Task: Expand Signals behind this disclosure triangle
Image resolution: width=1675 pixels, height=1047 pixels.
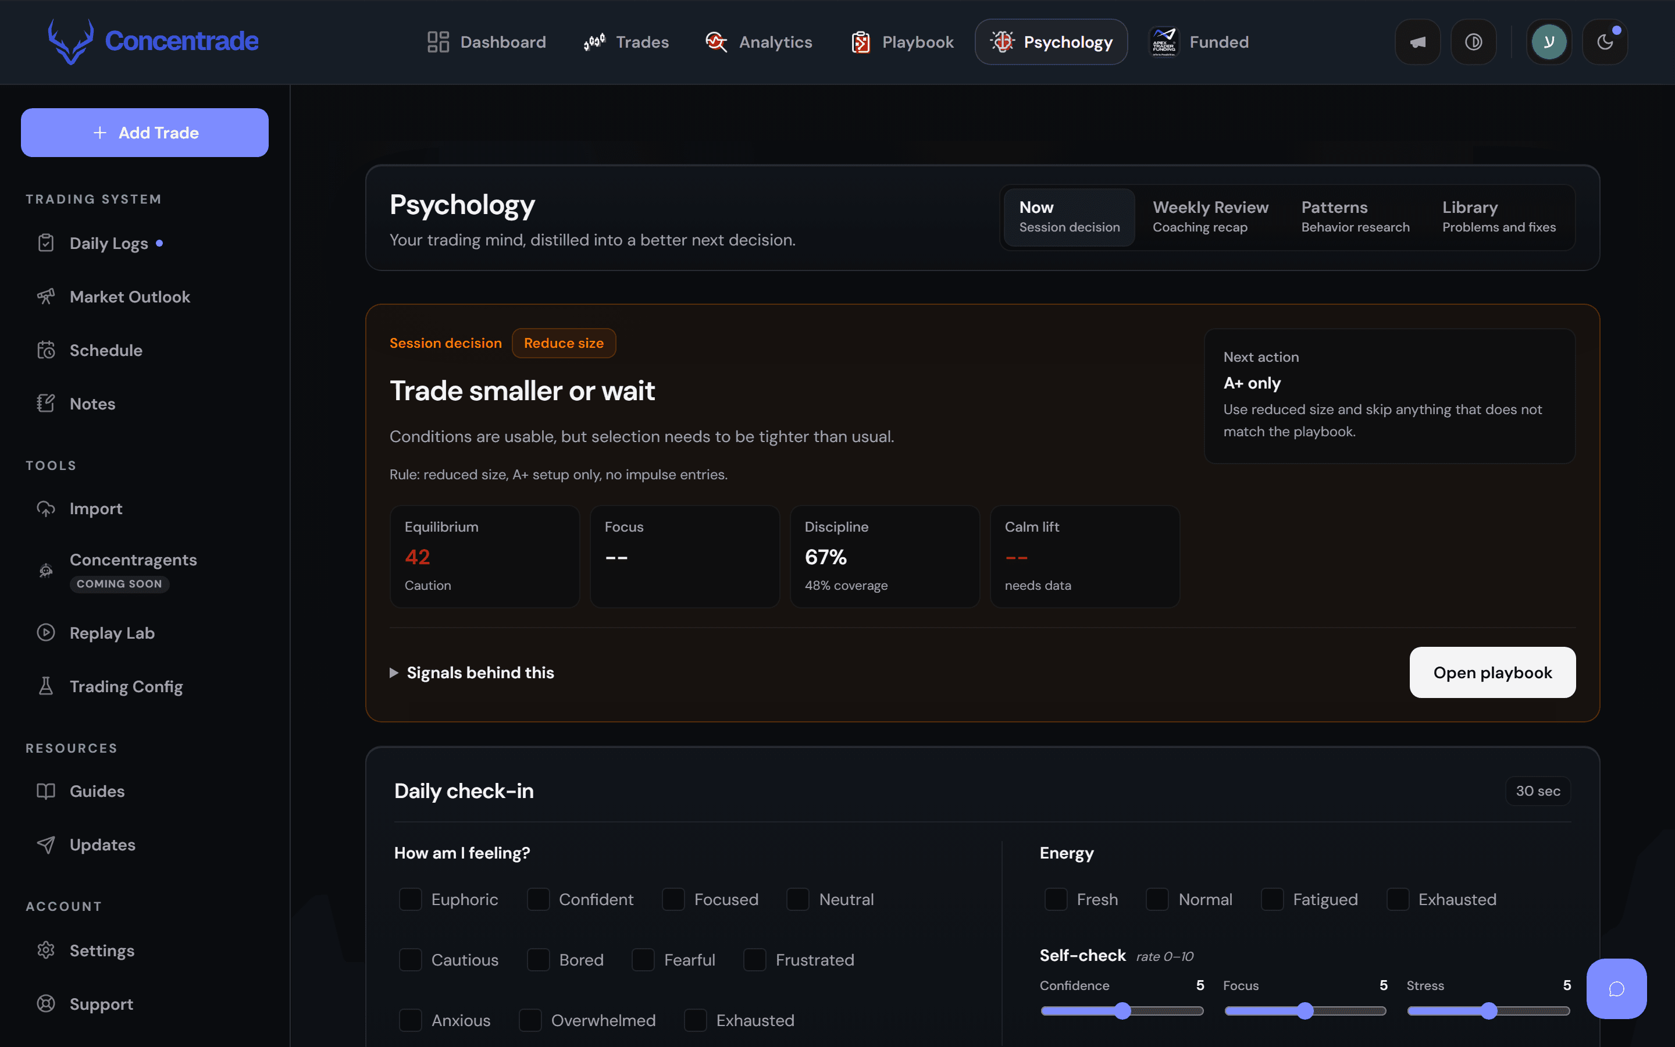Action: (394, 673)
